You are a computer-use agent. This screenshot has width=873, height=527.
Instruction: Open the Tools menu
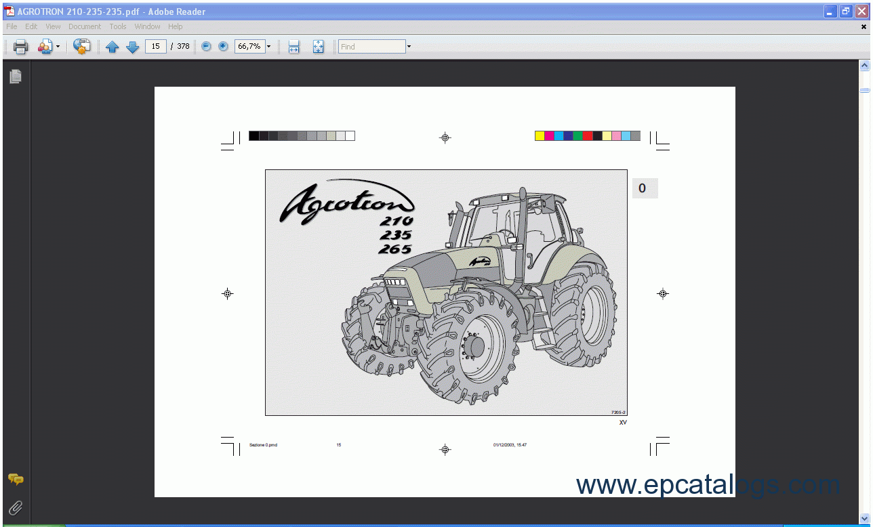coord(118,26)
